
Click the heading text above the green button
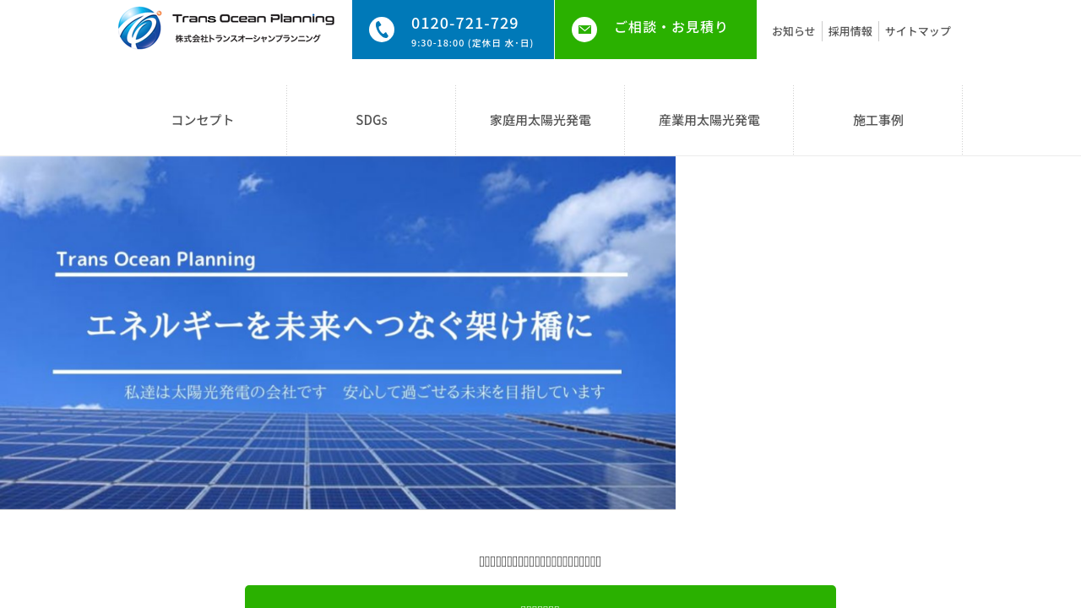coord(540,562)
